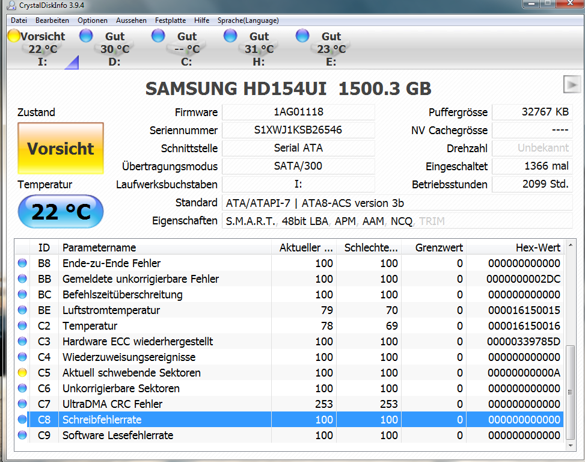The height and width of the screenshot is (462, 585).
Task: Click the Drehzahl field Unbekannt
Action: (533, 148)
